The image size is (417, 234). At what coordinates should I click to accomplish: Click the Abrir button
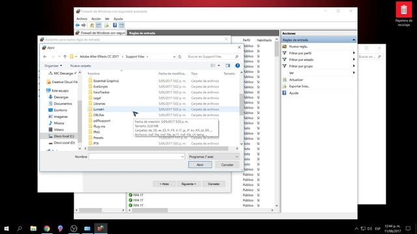(x=200, y=164)
